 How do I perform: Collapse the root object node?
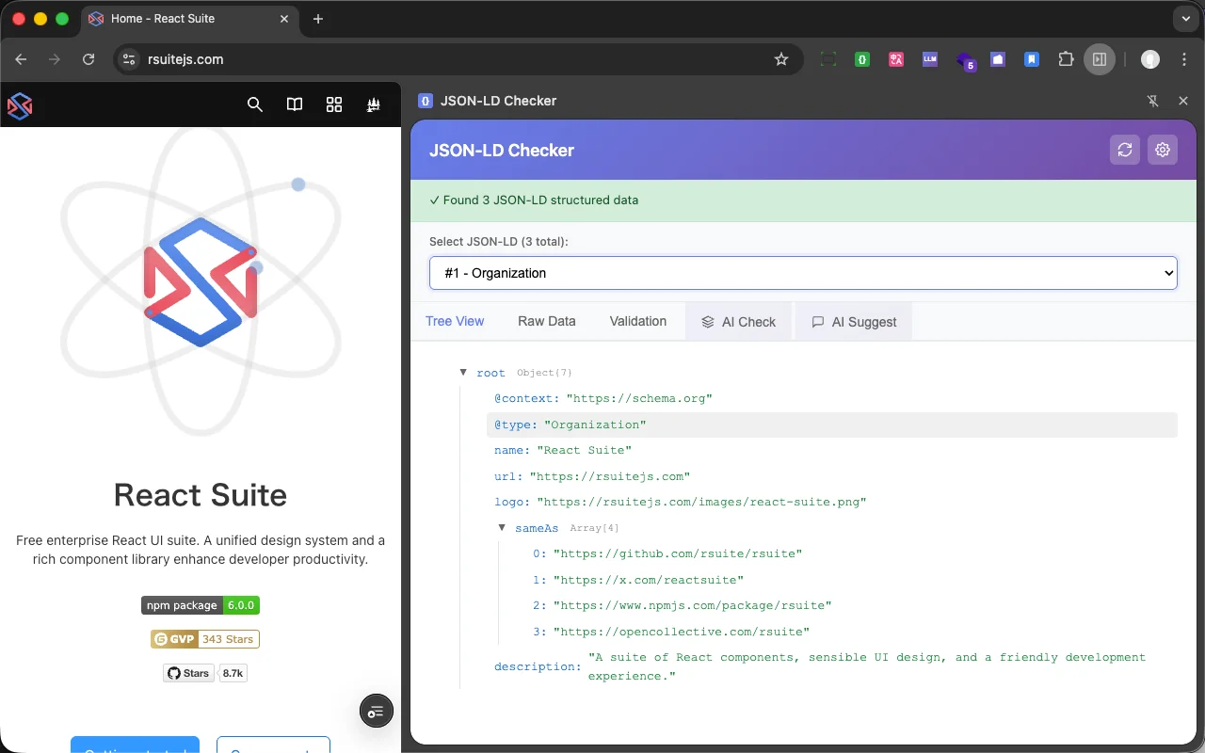[x=463, y=373]
